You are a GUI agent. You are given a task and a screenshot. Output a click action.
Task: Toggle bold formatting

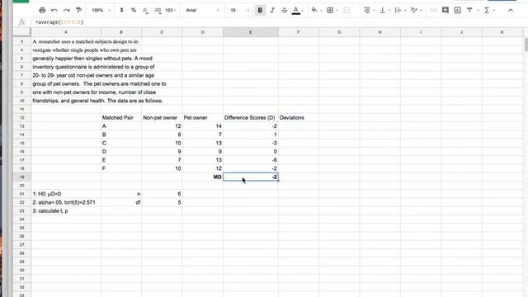click(260, 11)
